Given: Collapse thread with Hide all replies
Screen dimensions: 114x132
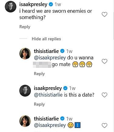Looking at the screenshot, I should (46, 39).
